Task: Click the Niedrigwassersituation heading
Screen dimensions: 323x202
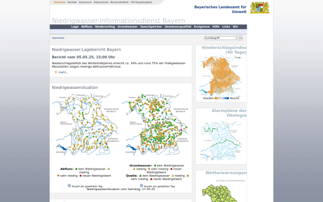Action: (x=75, y=88)
